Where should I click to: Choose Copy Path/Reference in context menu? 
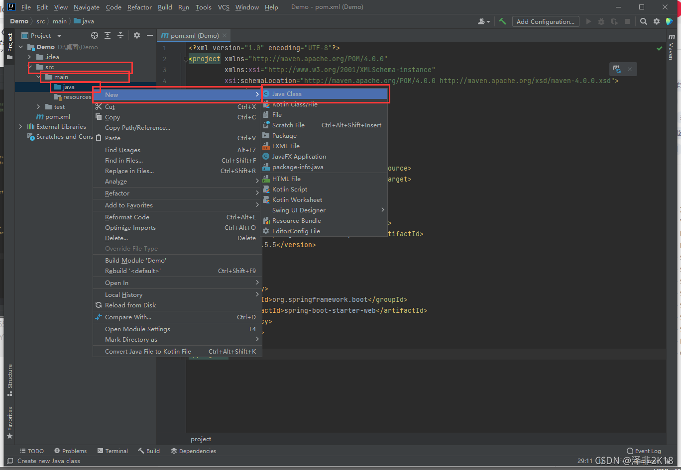[177, 128]
